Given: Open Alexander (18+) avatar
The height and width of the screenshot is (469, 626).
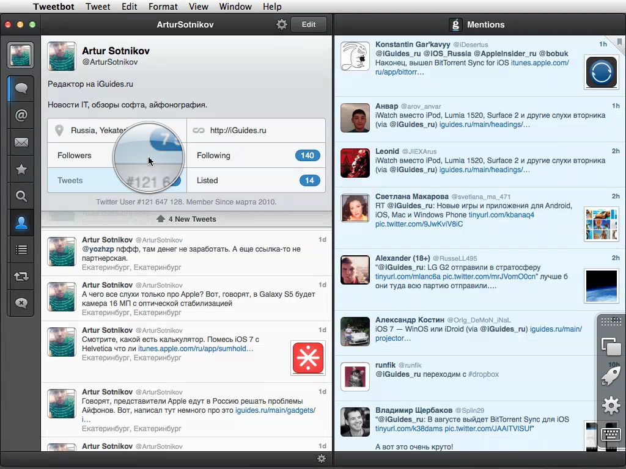Looking at the screenshot, I should click(x=355, y=270).
